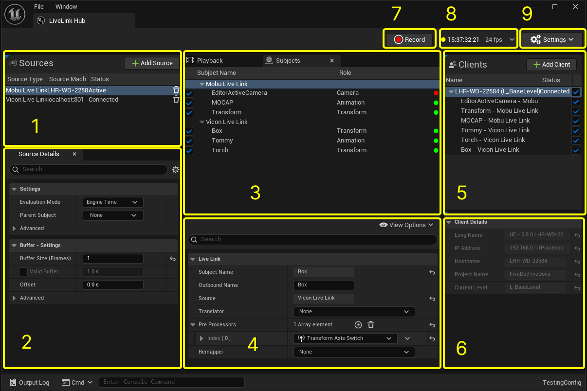Open the Window menu
Image resolution: width=587 pixels, height=391 pixels.
pyautogui.click(x=66, y=7)
